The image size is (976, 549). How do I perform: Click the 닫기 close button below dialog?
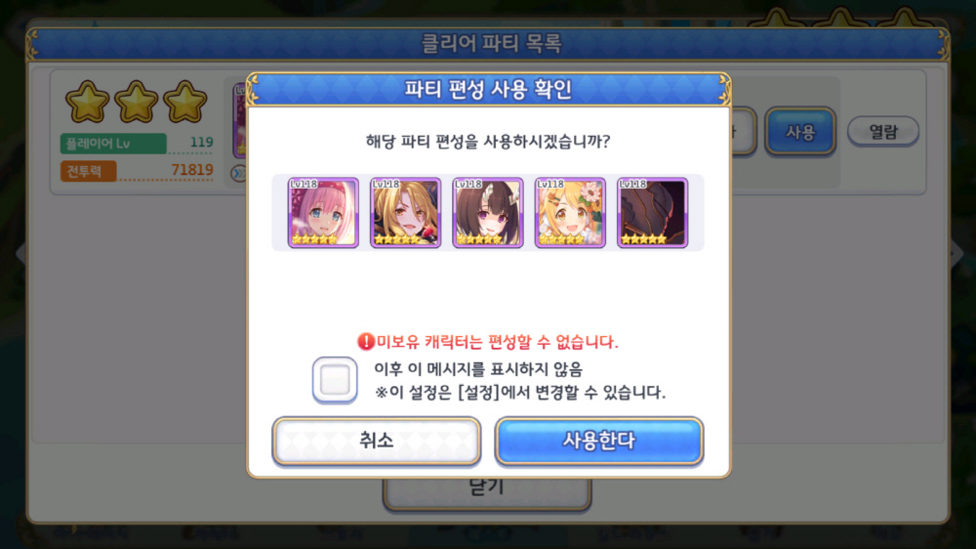pos(487,493)
